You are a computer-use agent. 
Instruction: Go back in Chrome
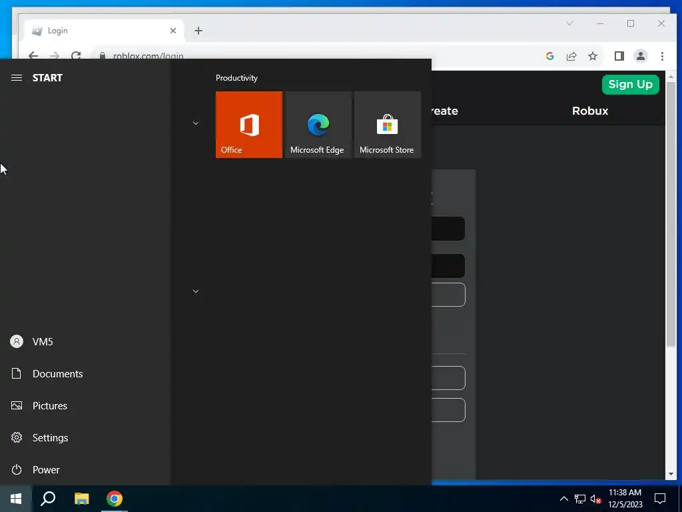tap(33, 56)
